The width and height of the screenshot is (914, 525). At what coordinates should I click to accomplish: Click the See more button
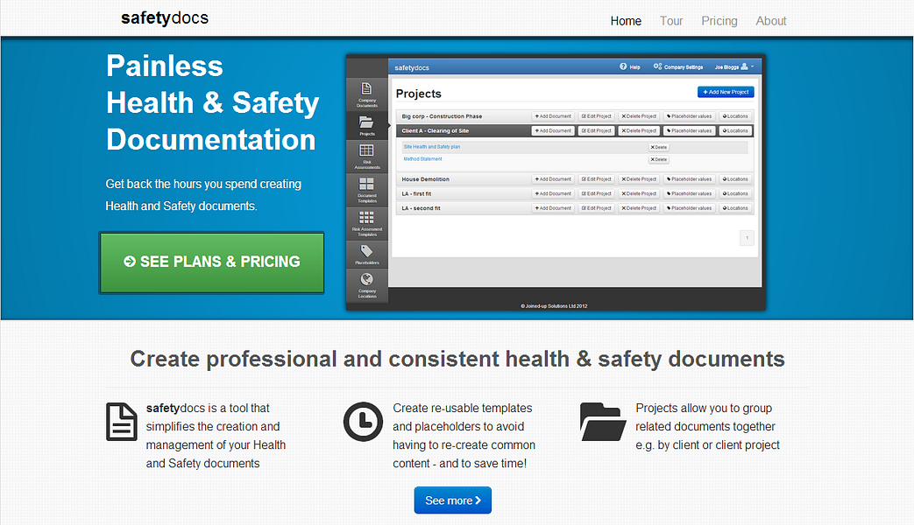(x=452, y=500)
